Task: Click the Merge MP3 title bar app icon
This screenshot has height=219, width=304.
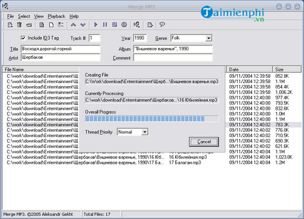Action: point(5,6)
